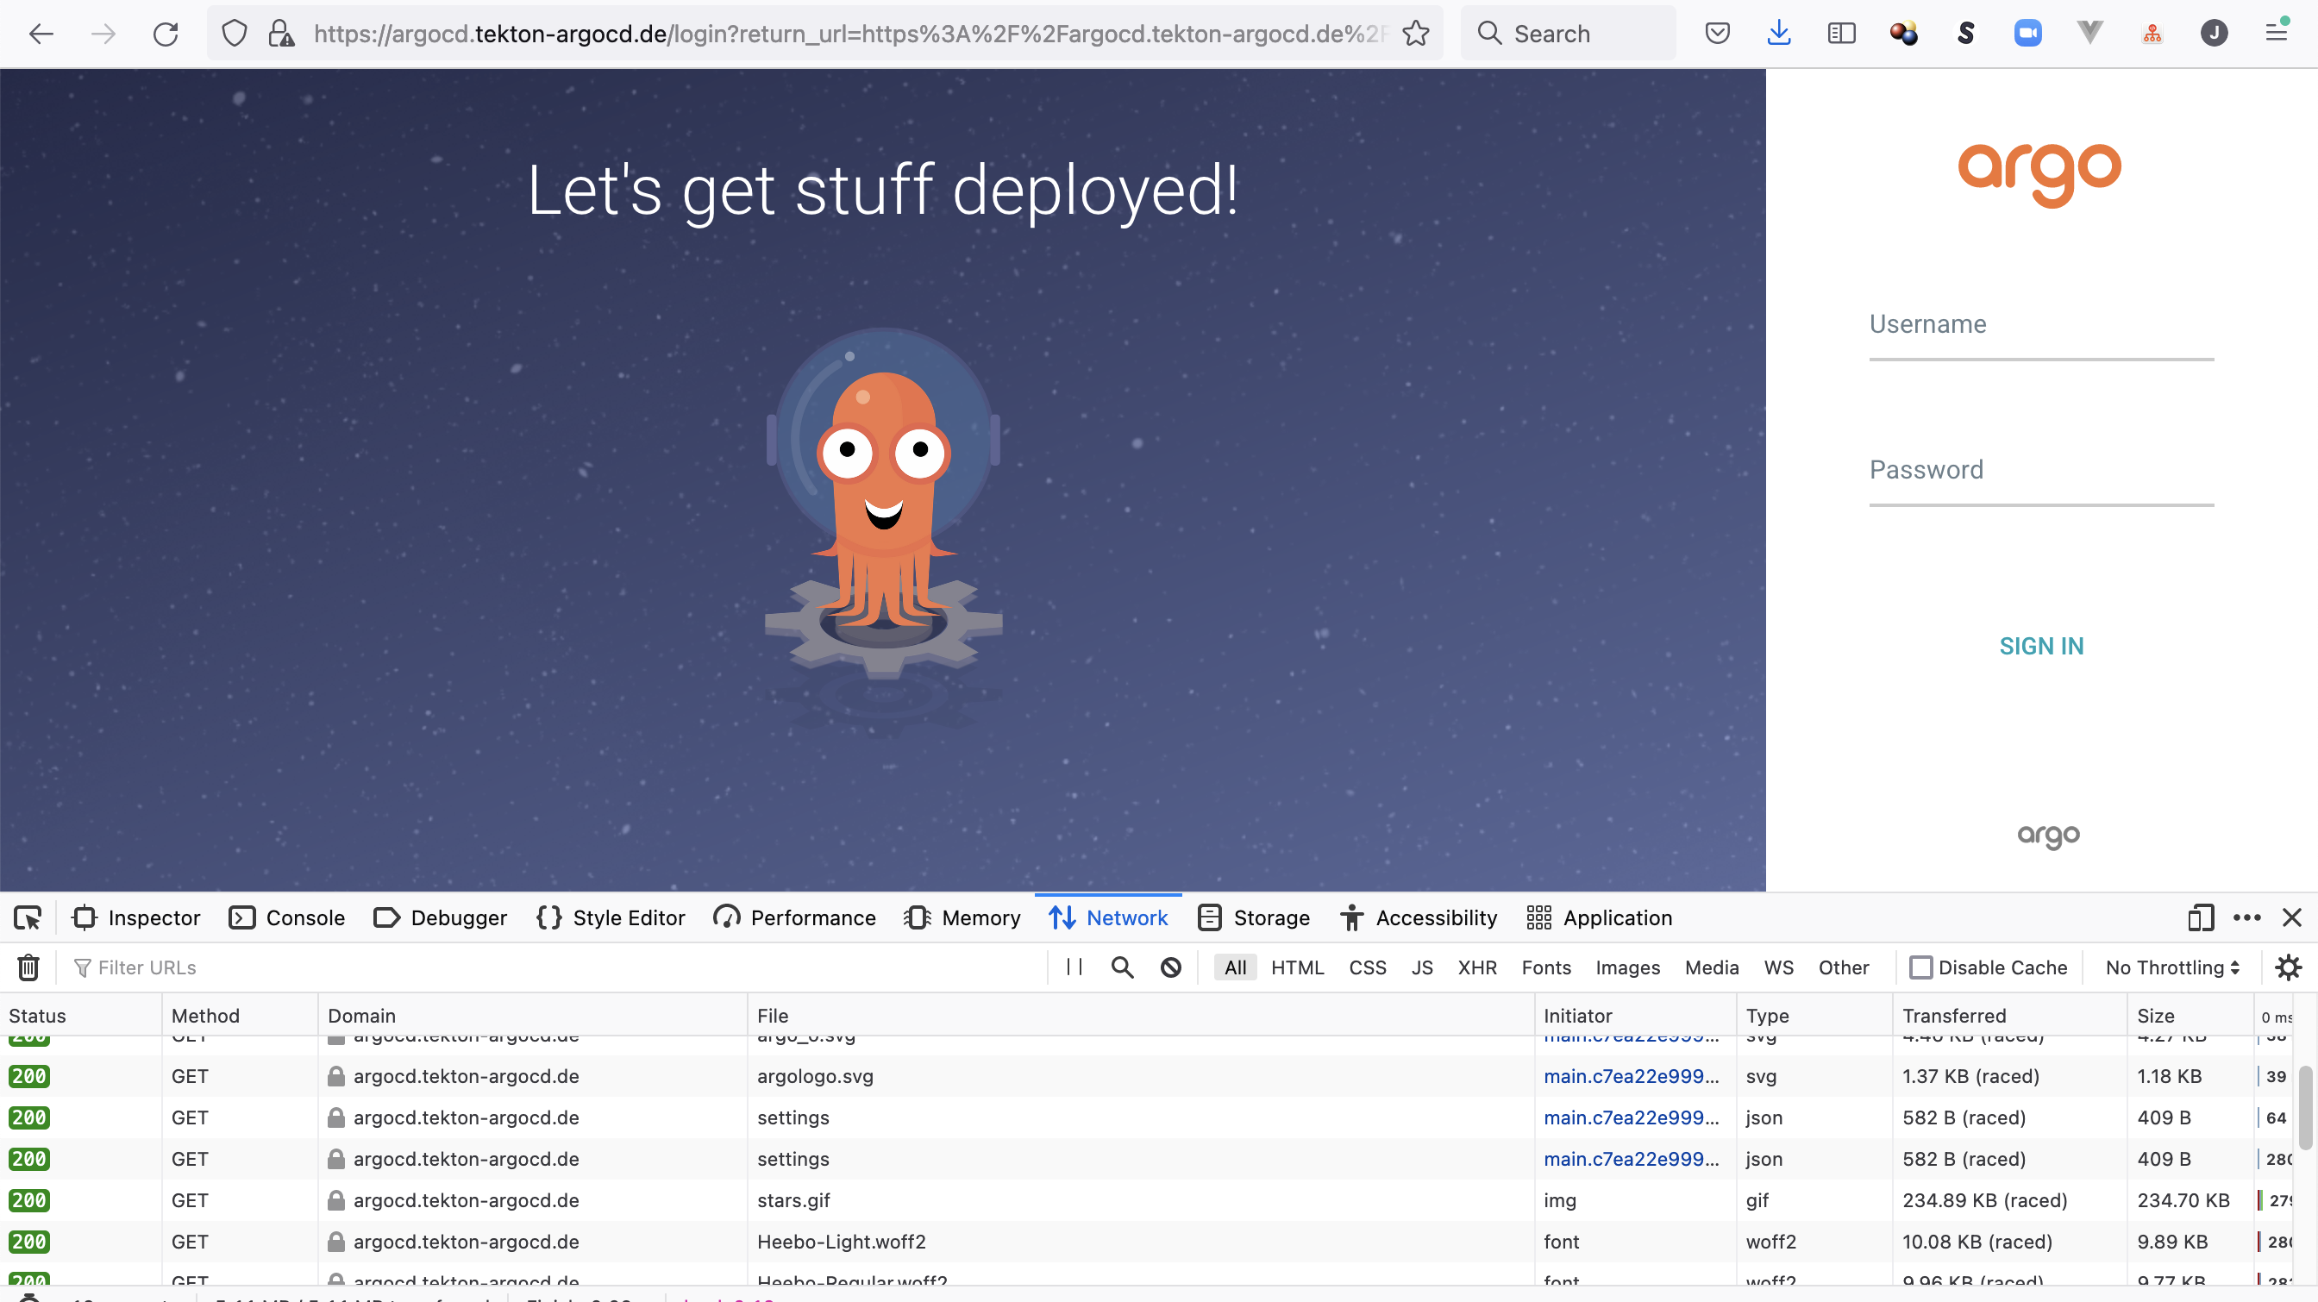The height and width of the screenshot is (1302, 2318).
Task: Switch to the Storage tab
Action: (x=1254, y=917)
